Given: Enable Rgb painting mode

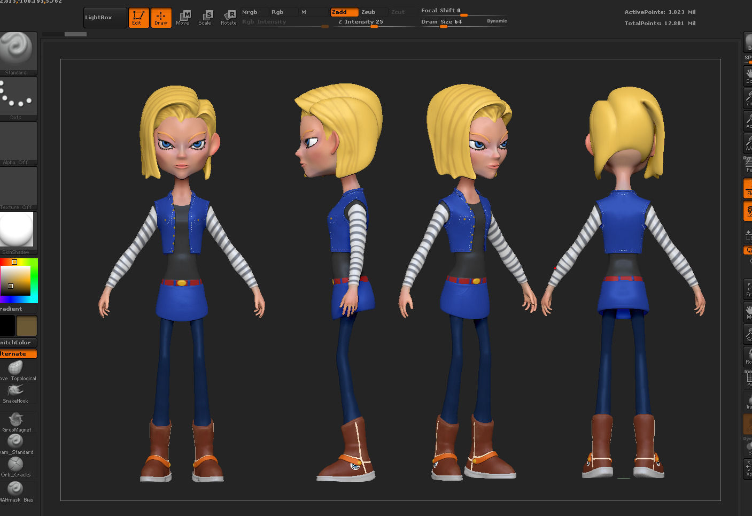Looking at the screenshot, I should (x=283, y=12).
